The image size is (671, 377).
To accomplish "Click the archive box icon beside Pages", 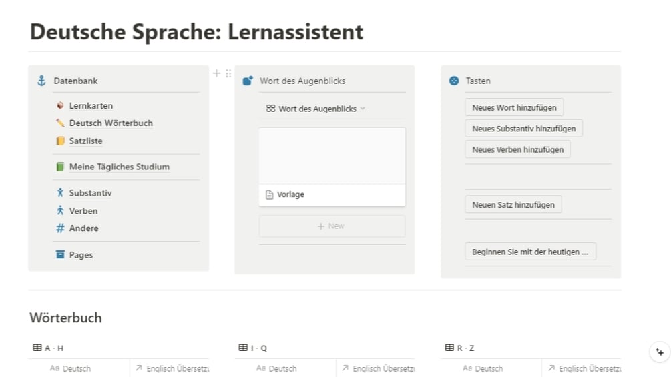I will click(60, 254).
